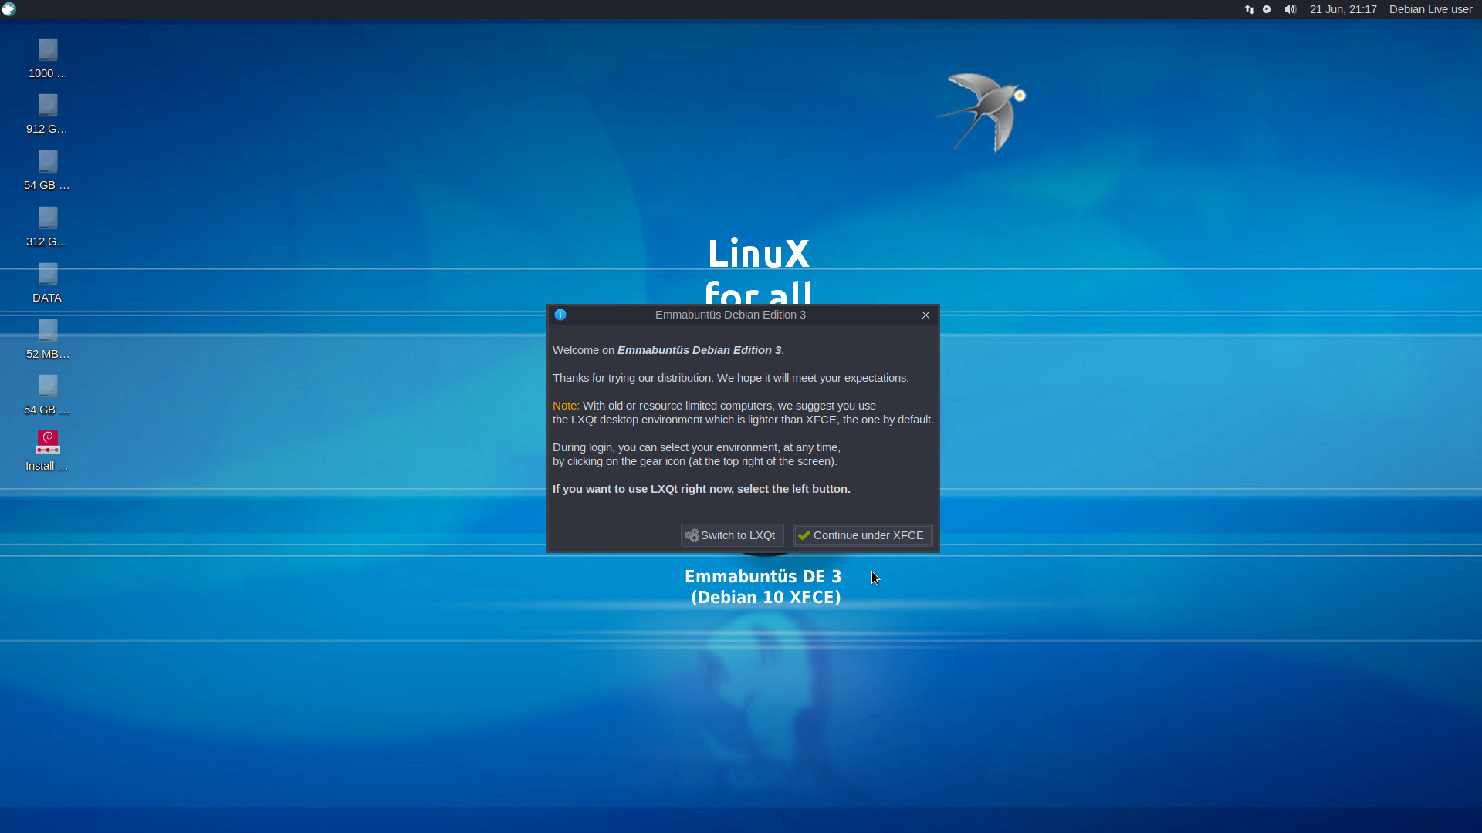The width and height of the screenshot is (1482, 833).
Task: Click the dialog title bar text
Action: (x=730, y=315)
